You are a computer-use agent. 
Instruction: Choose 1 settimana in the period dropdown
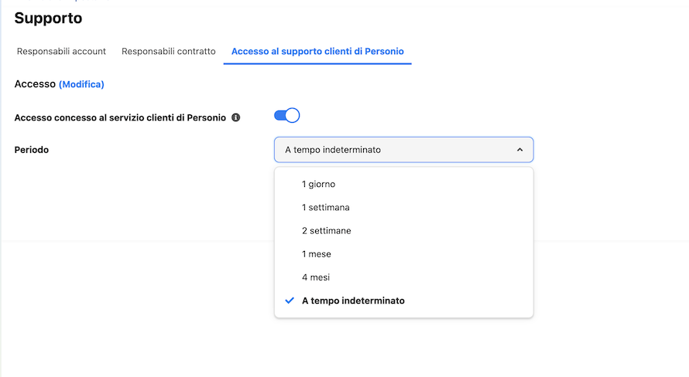(x=404, y=207)
